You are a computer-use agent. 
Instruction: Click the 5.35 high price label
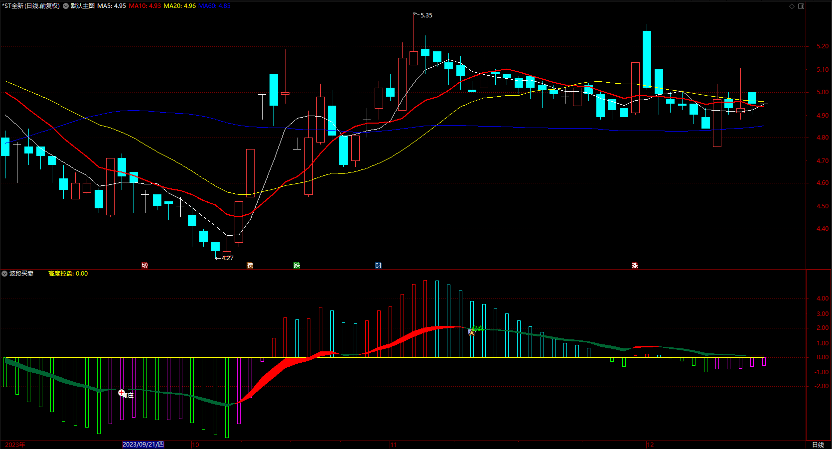point(426,15)
